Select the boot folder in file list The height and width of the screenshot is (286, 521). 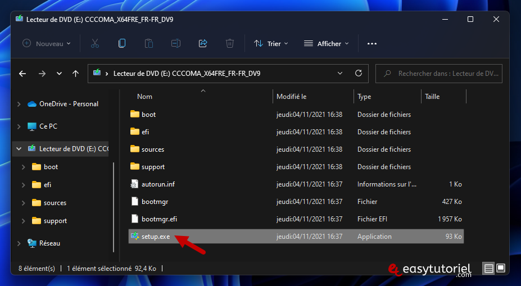(x=148, y=114)
